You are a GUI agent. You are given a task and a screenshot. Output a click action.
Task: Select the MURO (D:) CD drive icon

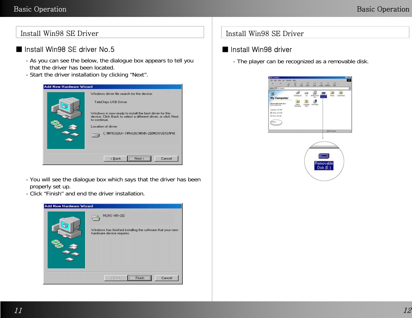coord(315,94)
